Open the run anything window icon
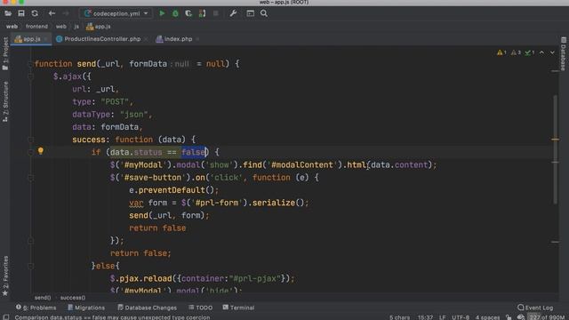Image resolution: width=569 pixels, height=320 pixels. (251, 13)
